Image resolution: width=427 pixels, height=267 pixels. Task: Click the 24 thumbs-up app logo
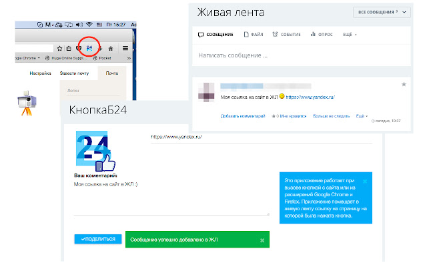pos(95,152)
